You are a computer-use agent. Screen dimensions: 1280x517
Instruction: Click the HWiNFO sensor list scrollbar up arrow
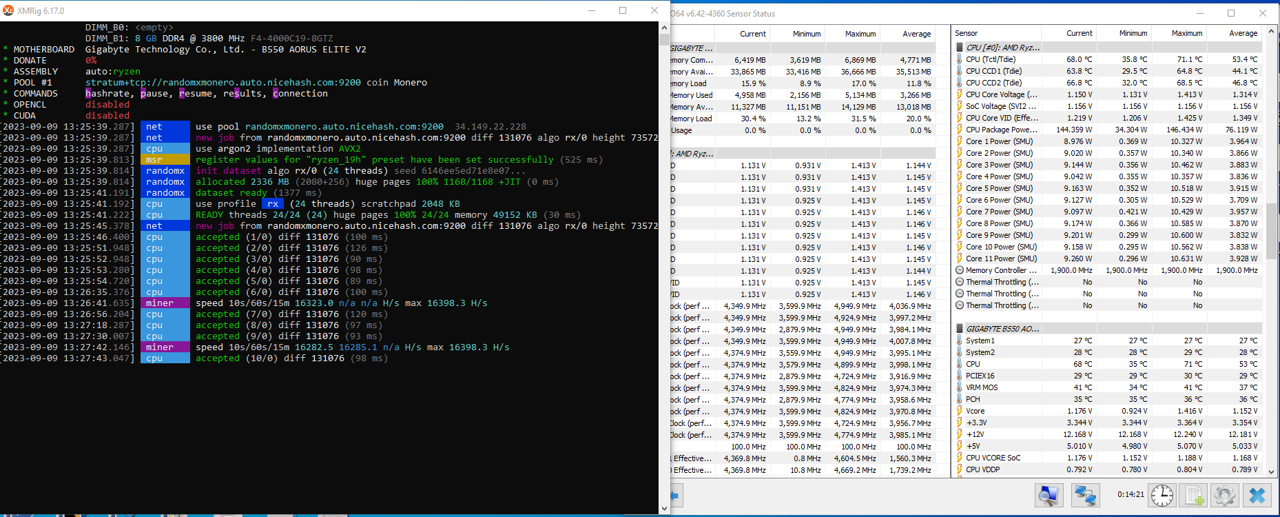pos(1271,33)
